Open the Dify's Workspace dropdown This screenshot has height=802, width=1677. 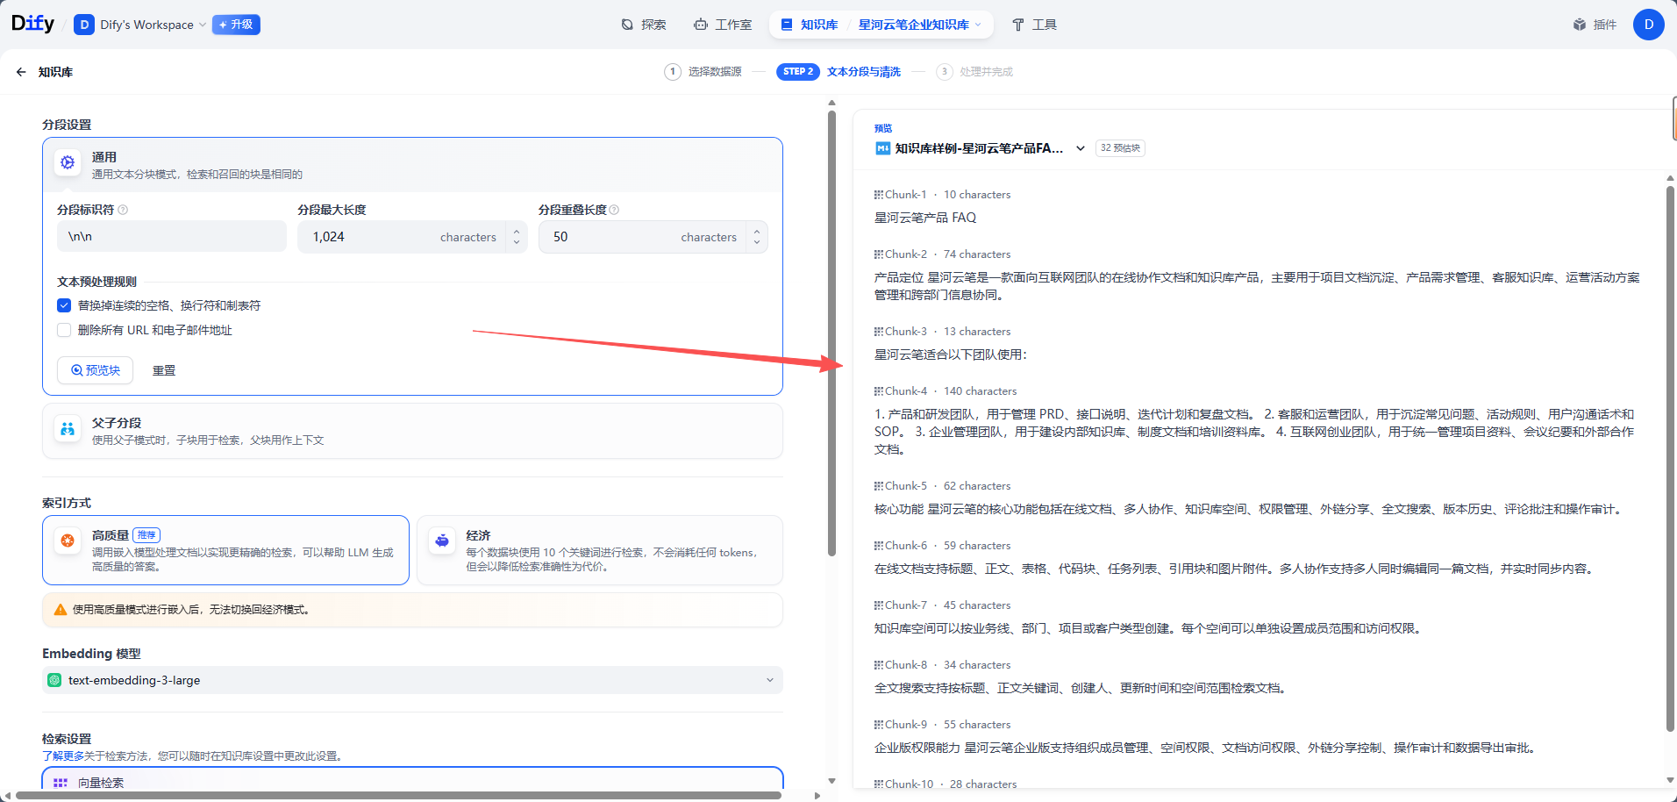point(151,25)
